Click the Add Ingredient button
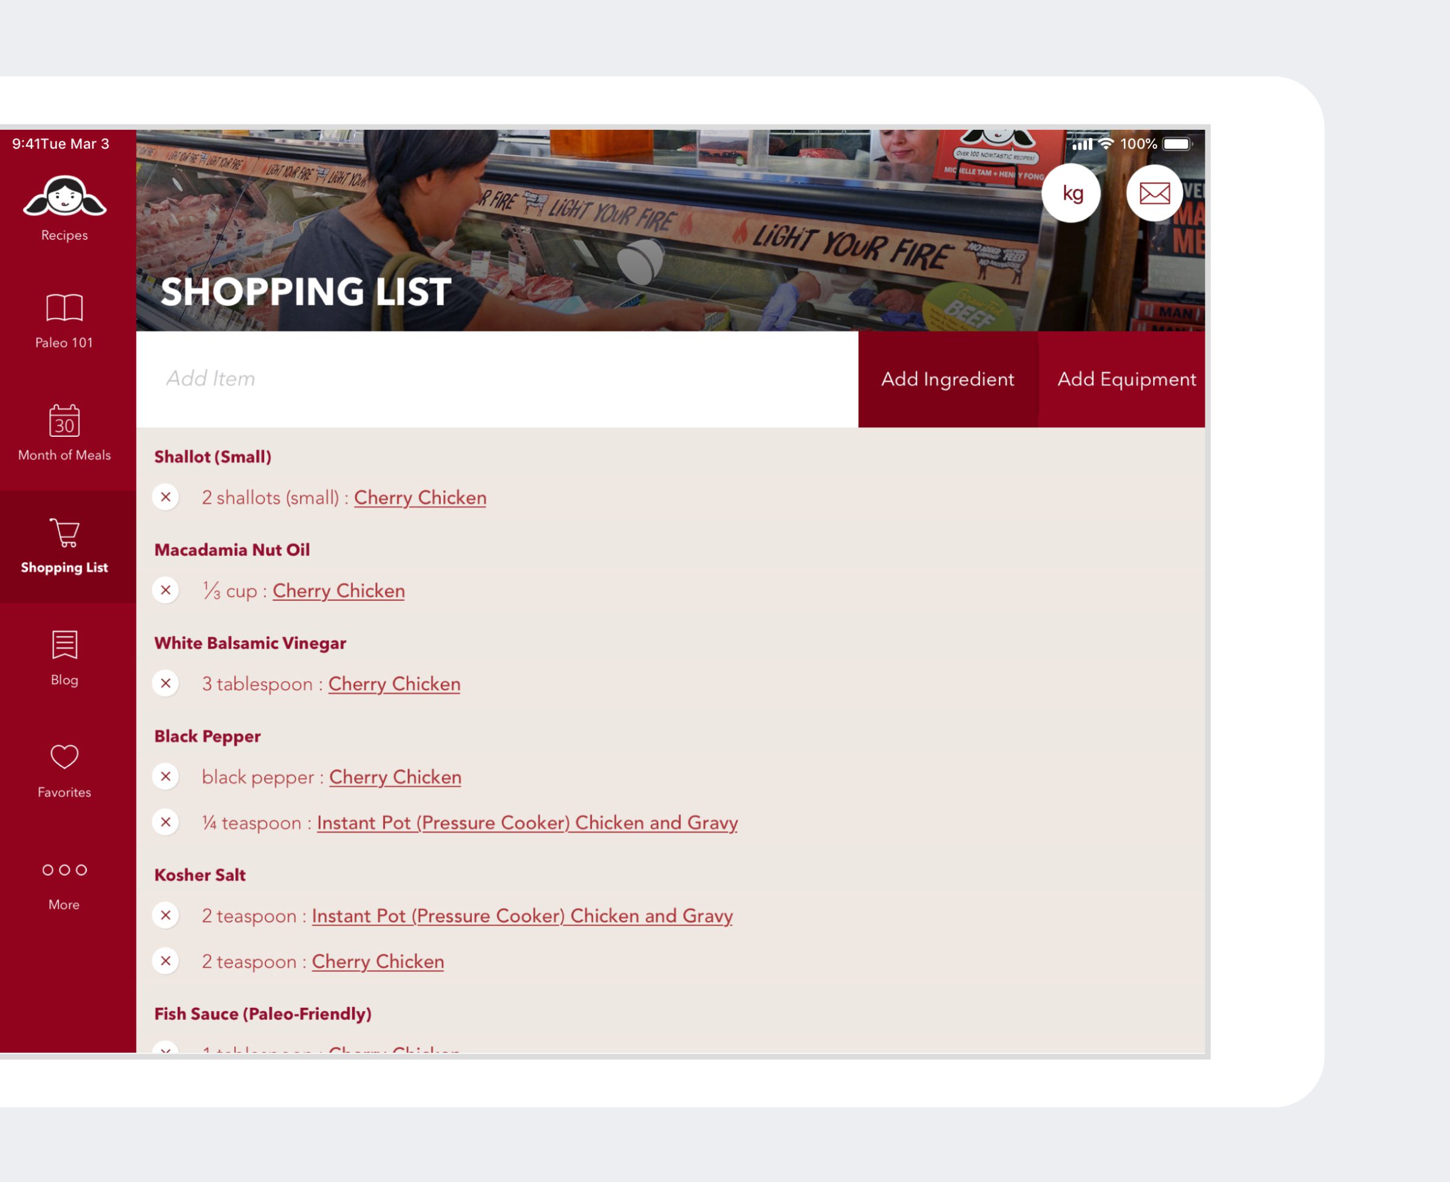 pyautogui.click(x=948, y=379)
